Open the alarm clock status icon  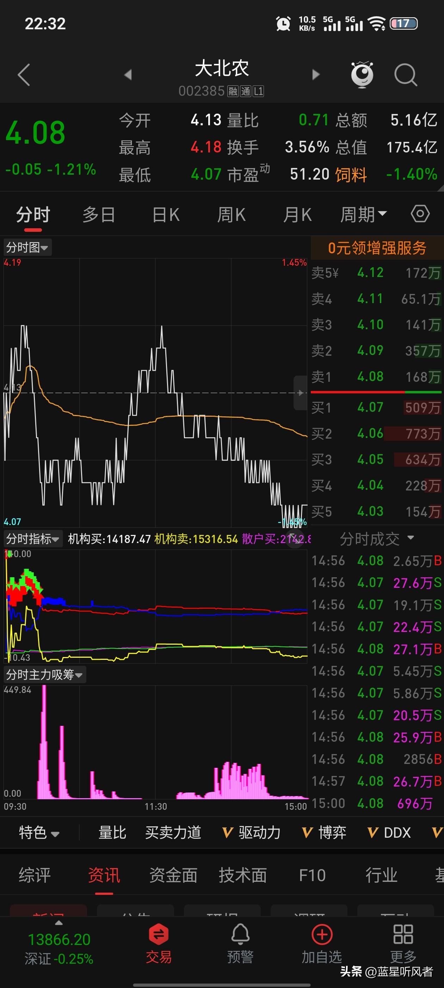[x=283, y=24]
